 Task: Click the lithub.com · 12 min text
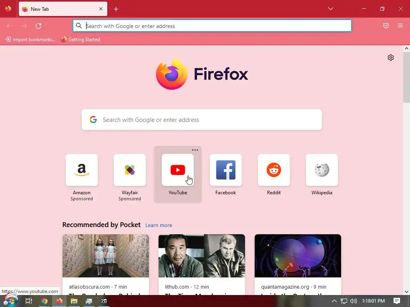[187, 287]
